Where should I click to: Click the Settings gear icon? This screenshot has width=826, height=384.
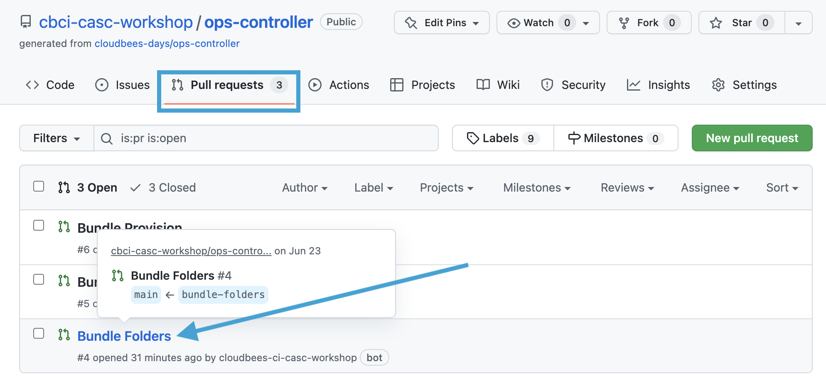718,85
